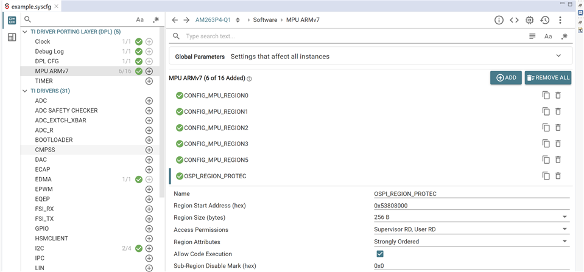Click the show generated files code icon

[x=515, y=20]
